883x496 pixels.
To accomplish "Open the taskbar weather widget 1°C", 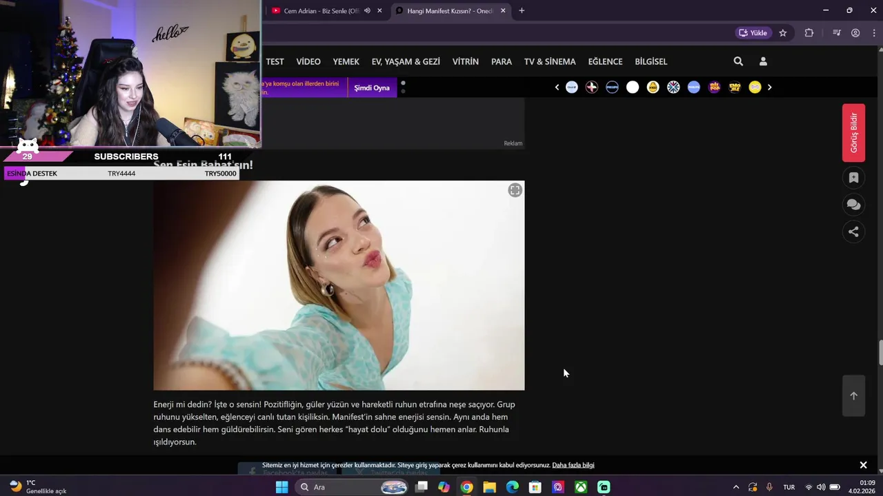I will click(x=38, y=487).
